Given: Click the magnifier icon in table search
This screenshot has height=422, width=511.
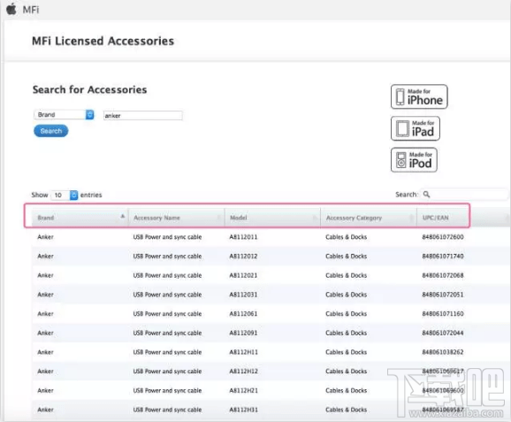Looking at the screenshot, I should click(426, 195).
